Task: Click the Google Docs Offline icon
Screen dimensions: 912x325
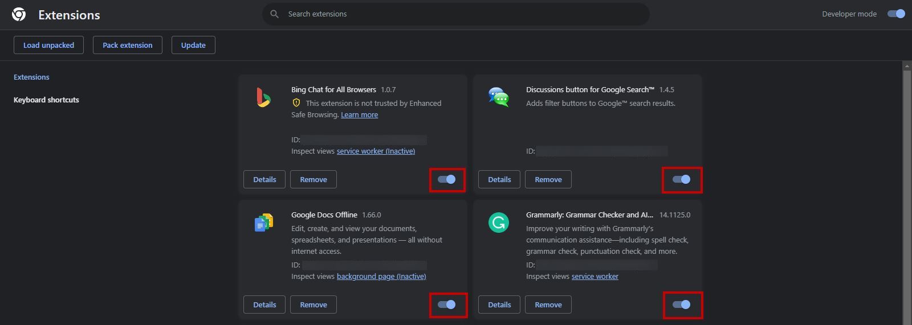Action: pyautogui.click(x=263, y=223)
